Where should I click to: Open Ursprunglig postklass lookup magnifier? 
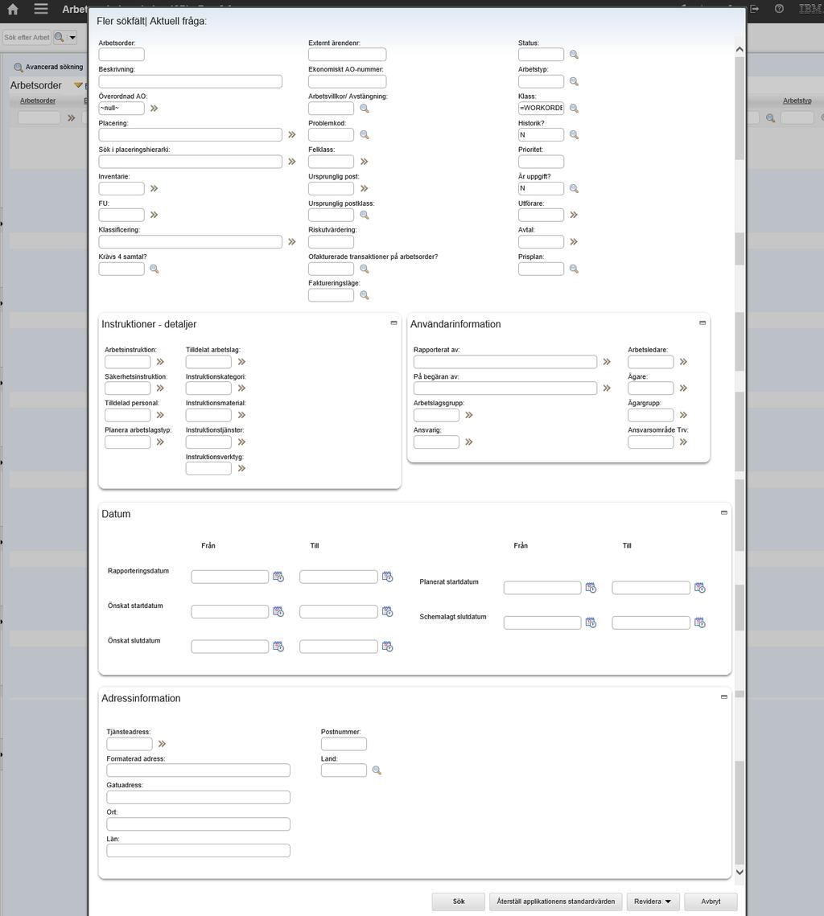pyautogui.click(x=364, y=215)
